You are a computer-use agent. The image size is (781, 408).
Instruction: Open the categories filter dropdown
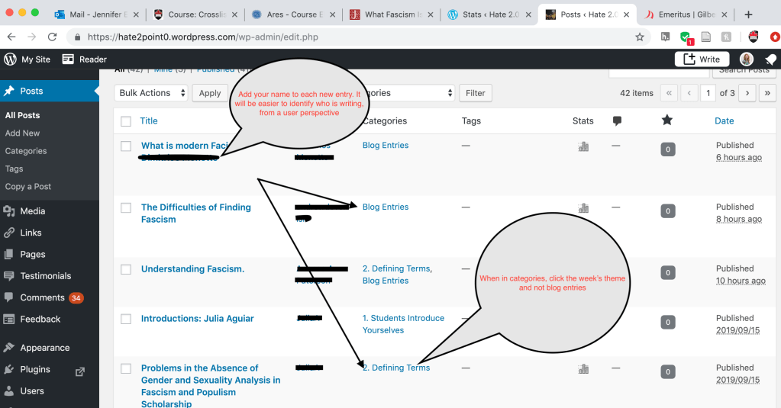408,93
